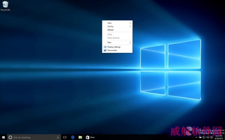Viewport: 225px width, 140px height.
Task: Click the Ask me anything search box
Action: [34, 137]
